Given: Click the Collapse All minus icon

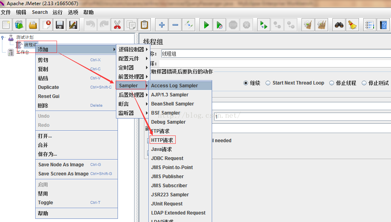Looking at the screenshot, I should (x=175, y=25).
